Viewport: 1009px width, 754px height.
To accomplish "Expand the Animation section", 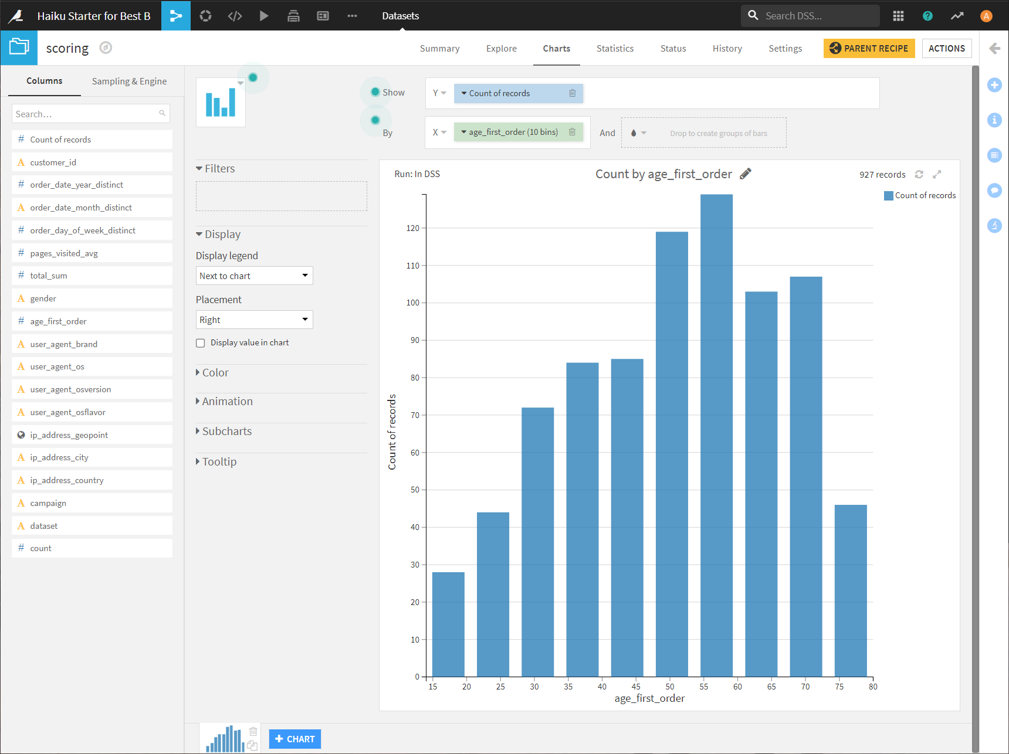I will point(224,401).
